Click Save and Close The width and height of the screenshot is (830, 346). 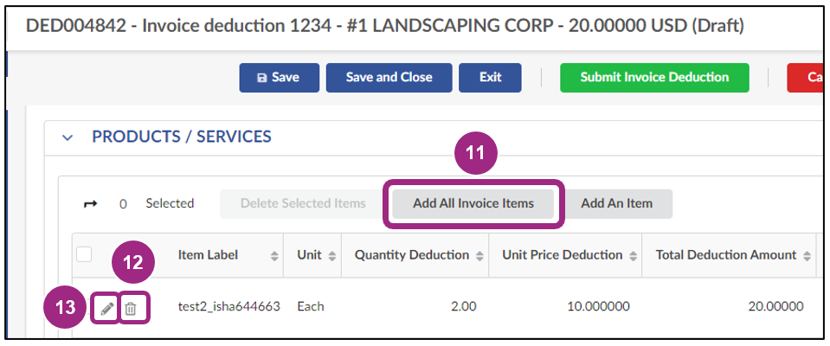click(x=389, y=77)
